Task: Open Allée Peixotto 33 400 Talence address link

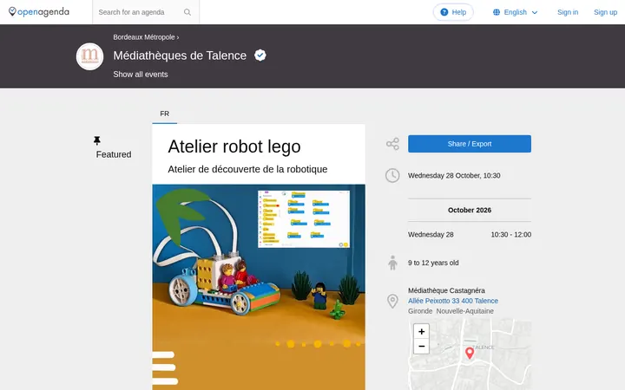Action: tap(453, 301)
